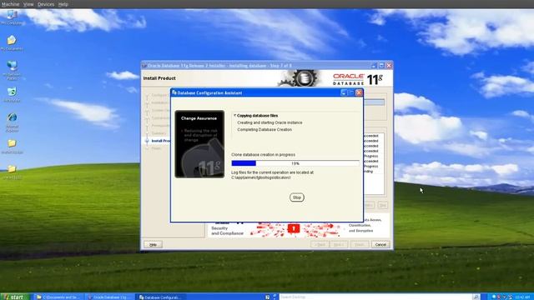Select Creating and starting Oracle instance step
Viewport: 534px width, 300px height.
[x=270, y=122]
